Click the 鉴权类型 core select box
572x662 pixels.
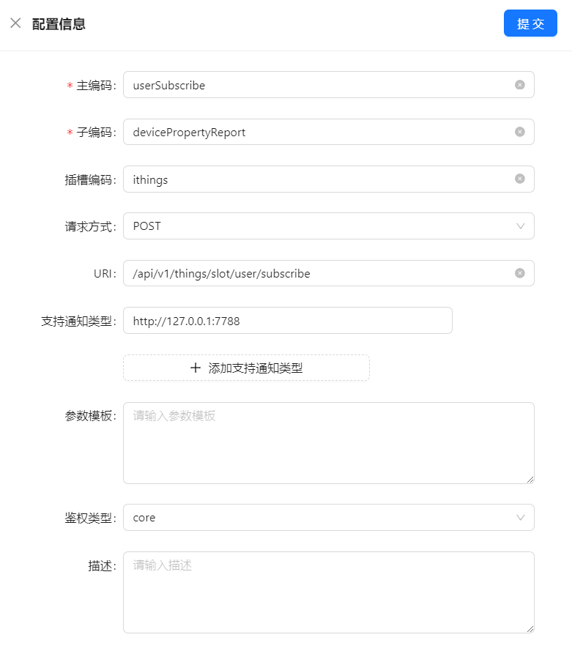pos(315,518)
